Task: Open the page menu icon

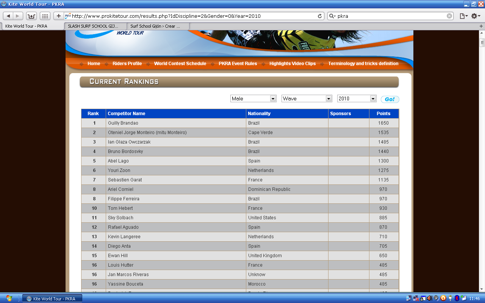Action: click(x=463, y=16)
